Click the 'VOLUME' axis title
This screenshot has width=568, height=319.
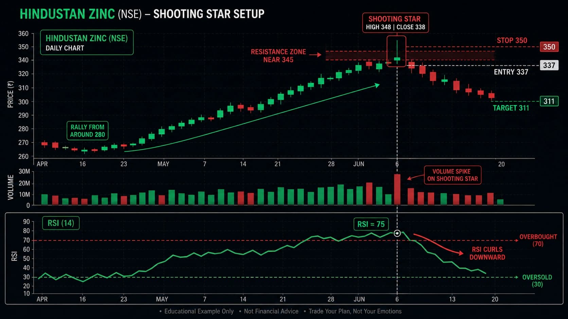[x=11, y=187]
